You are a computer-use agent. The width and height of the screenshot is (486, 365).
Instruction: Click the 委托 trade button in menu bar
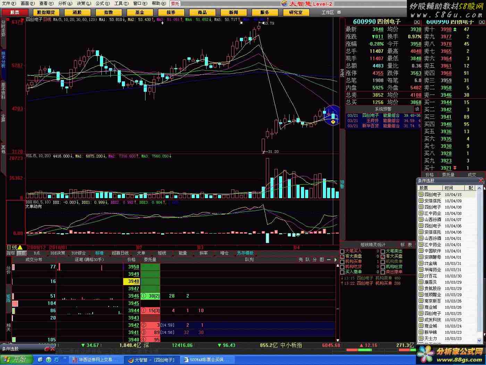pyautogui.click(x=175, y=3)
